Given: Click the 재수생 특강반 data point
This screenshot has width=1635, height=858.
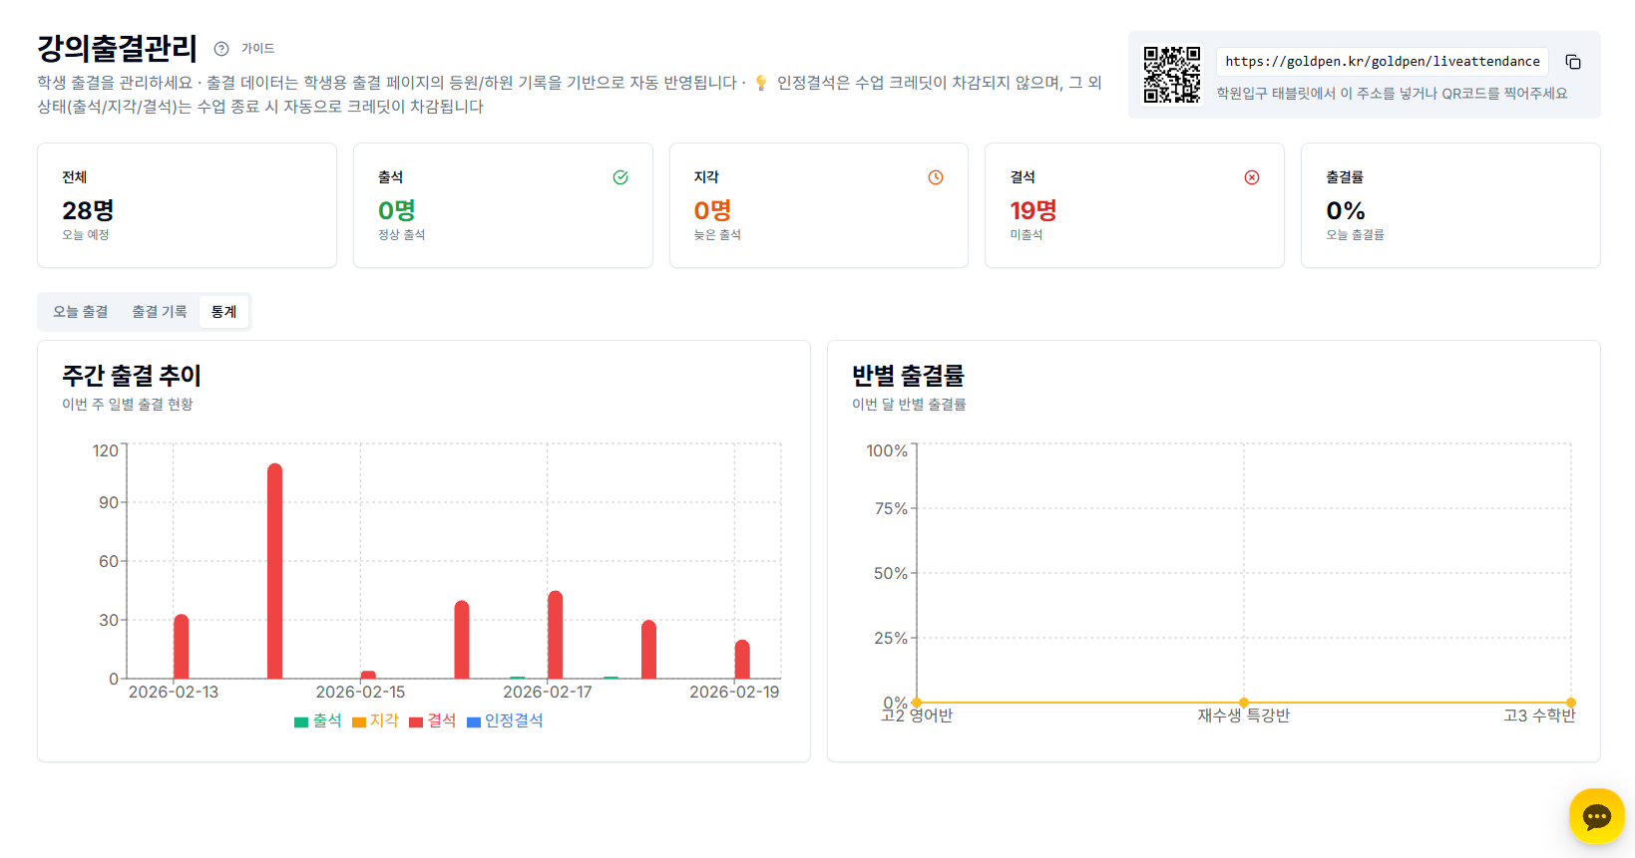Looking at the screenshot, I should click(x=1244, y=703).
